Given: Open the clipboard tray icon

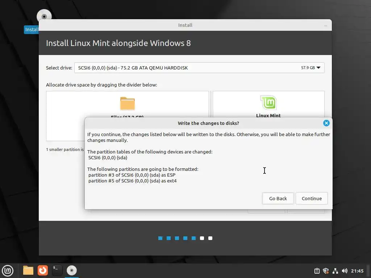Looking at the screenshot, I should (317, 271).
